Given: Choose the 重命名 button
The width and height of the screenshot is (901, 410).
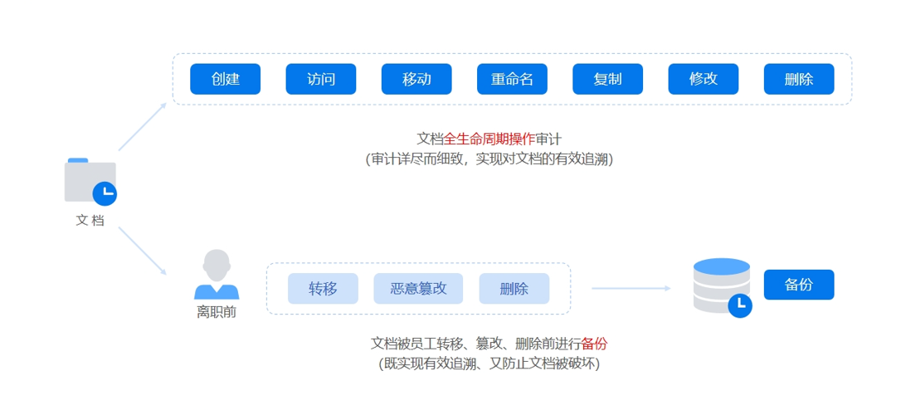Looking at the screenshot, I should (512, 79).
